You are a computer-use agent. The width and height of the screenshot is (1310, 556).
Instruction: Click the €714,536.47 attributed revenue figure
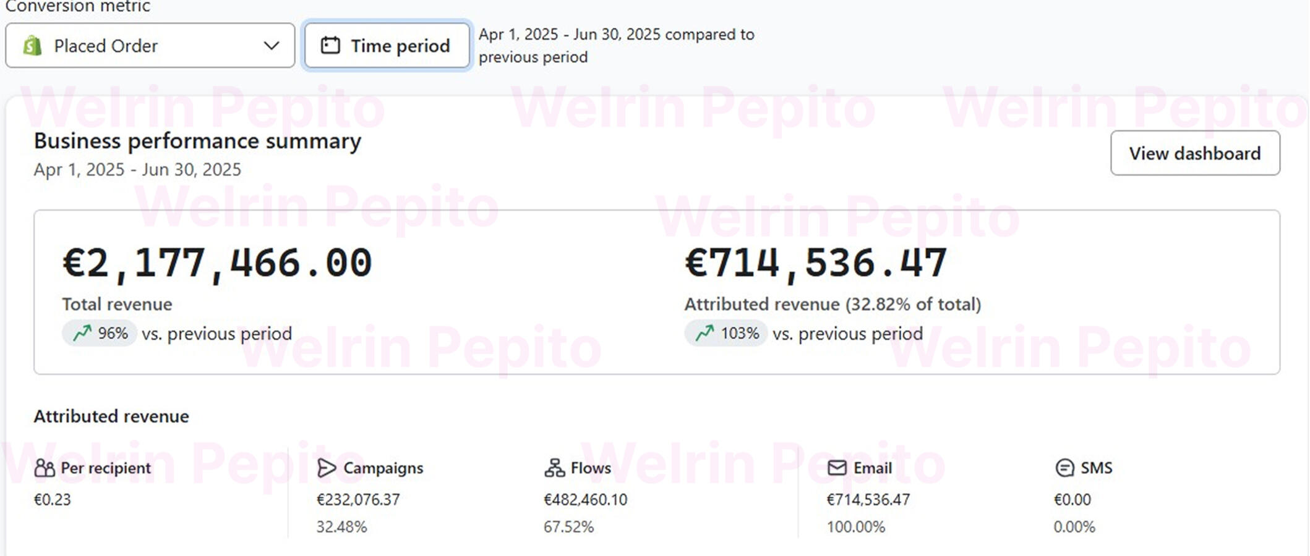click(816, 263)
